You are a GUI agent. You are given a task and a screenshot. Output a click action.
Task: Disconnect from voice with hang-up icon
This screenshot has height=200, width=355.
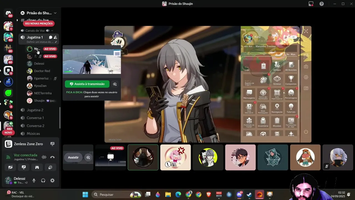tap(52, 157)
